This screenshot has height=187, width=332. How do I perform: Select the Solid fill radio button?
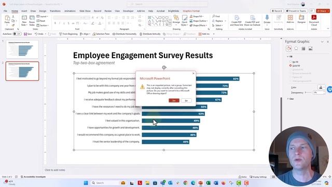pyautogui.click(x=290, y=66)
